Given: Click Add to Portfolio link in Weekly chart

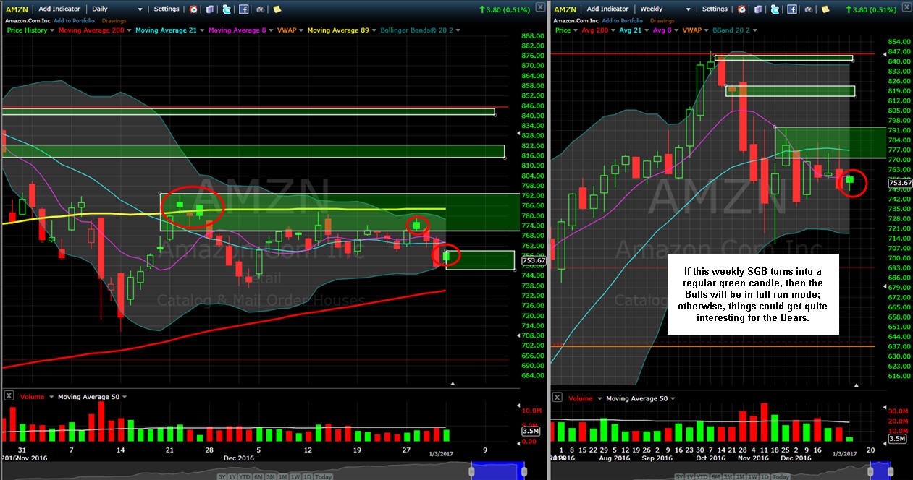Looking at the screenshot, I should (622, 21).
